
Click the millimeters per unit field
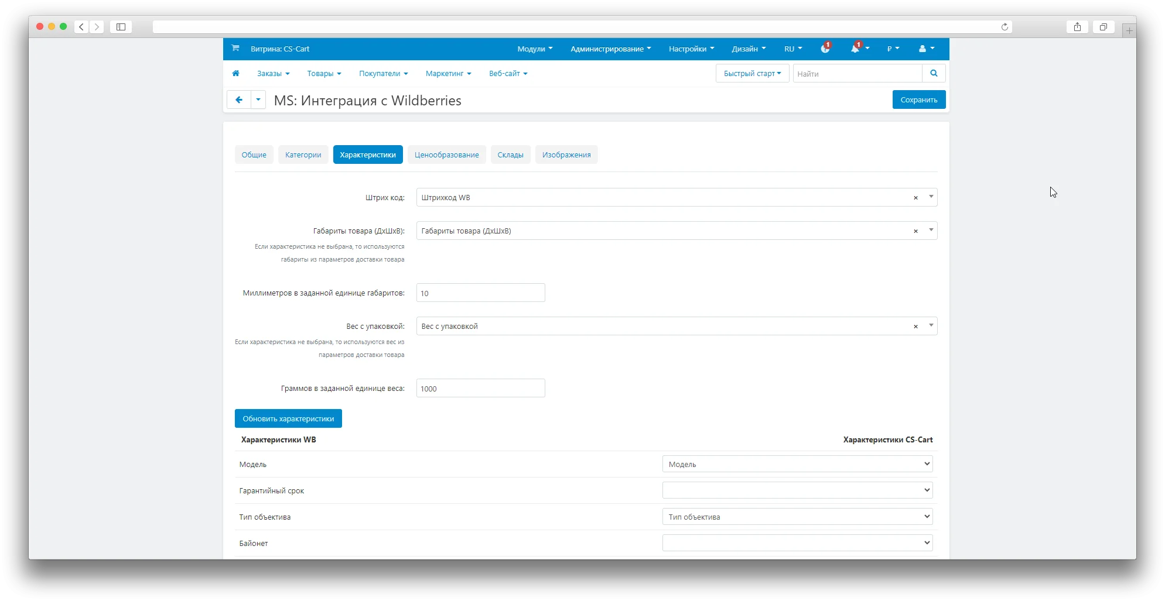pos(481,293)
